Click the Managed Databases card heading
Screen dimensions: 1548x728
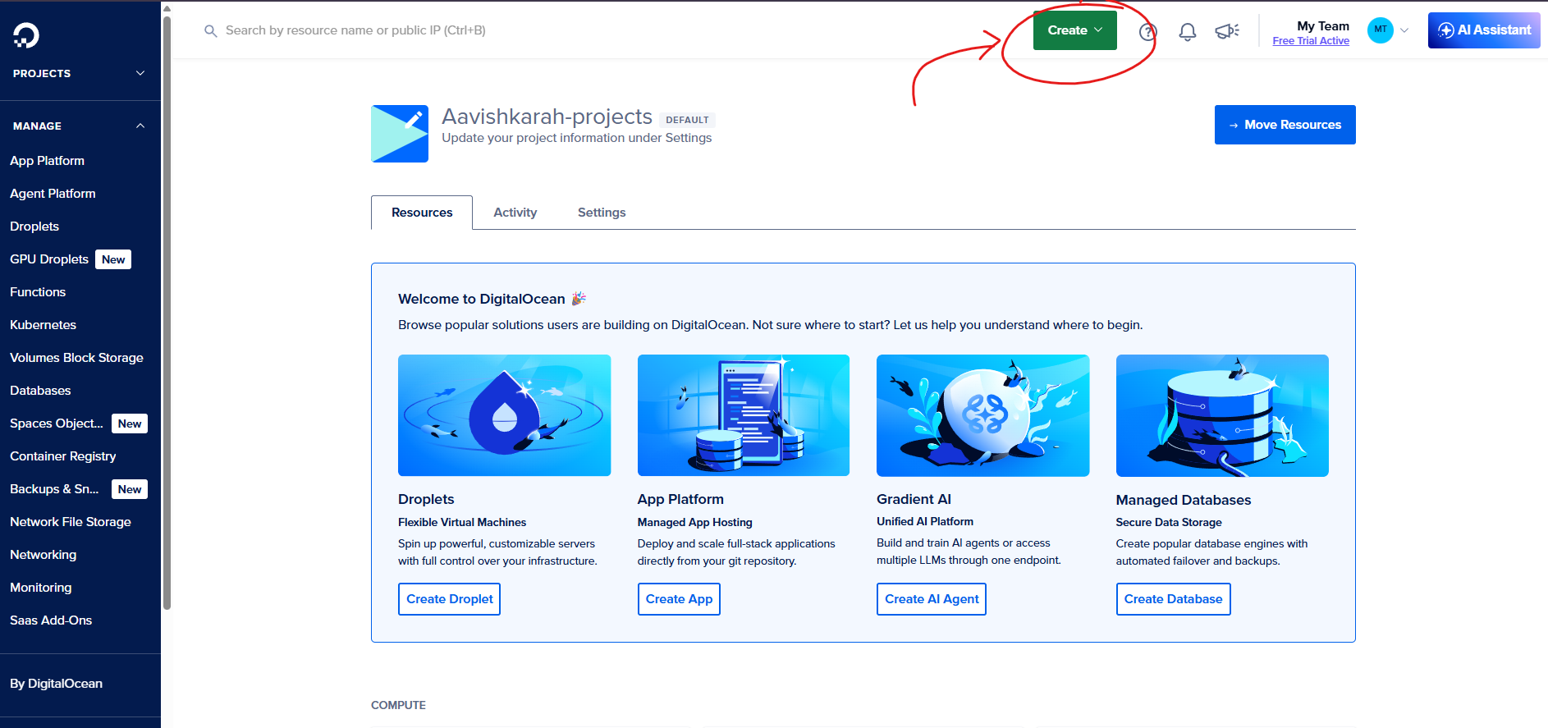tap(1184, 500)
